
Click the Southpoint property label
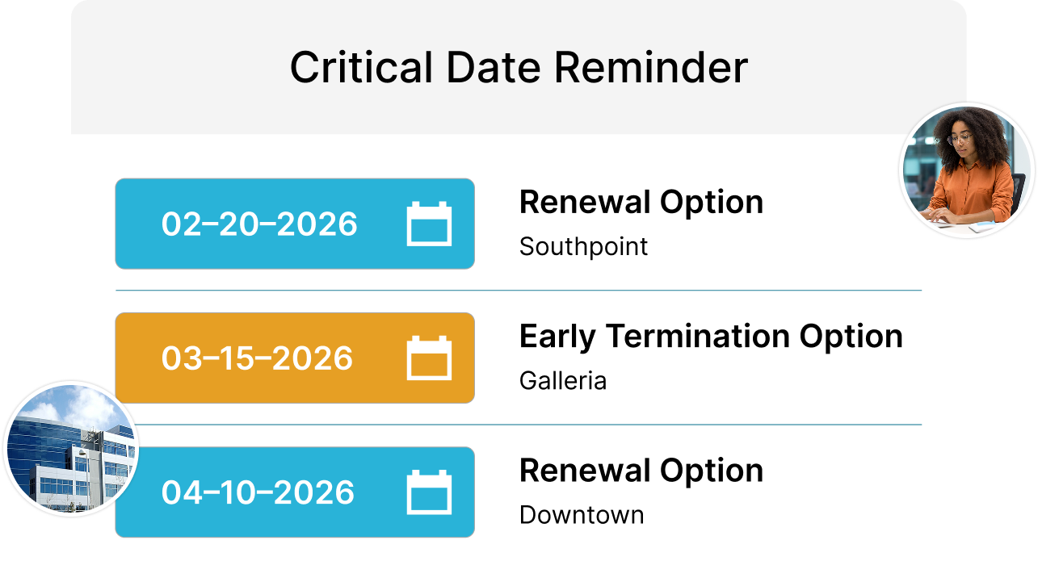pos(583,246)
